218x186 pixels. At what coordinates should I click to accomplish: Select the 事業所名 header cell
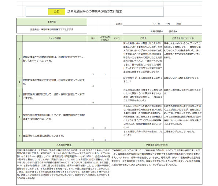pyautogui.click(x=52, y=22)
